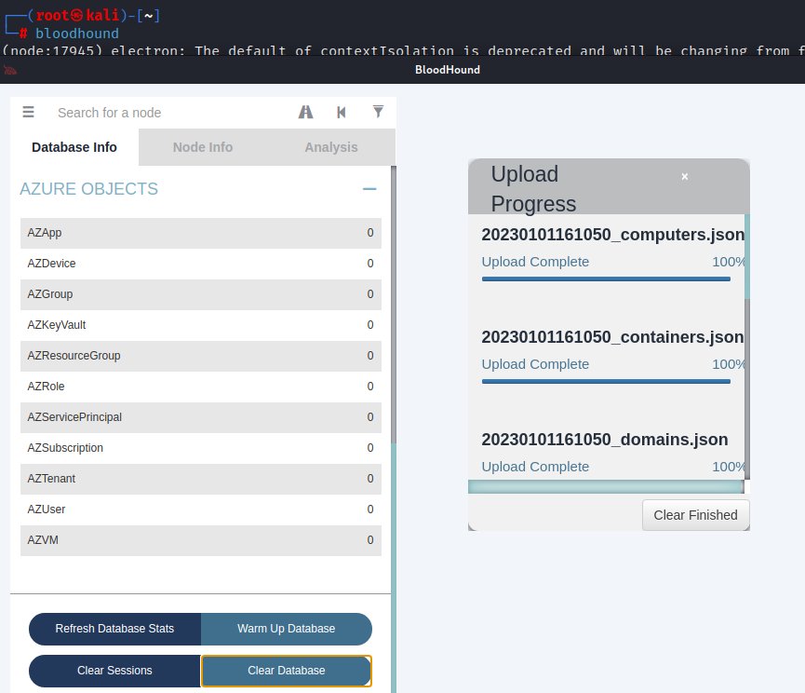Click Refresh Database Stats button

(115, 629)
